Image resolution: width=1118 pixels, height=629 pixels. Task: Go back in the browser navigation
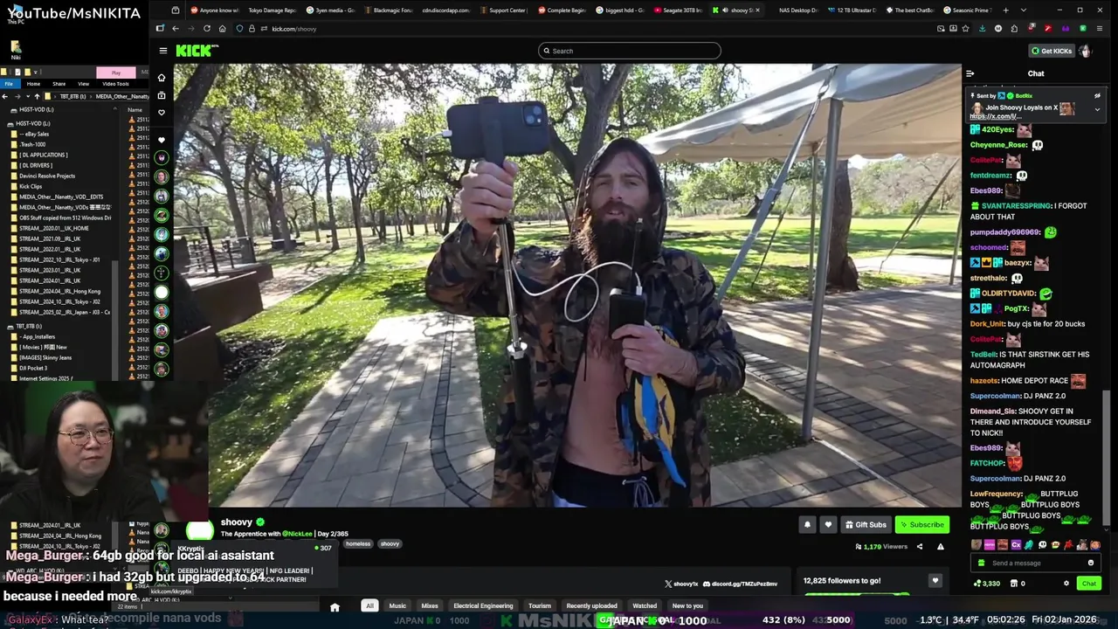tap(175, 29)
